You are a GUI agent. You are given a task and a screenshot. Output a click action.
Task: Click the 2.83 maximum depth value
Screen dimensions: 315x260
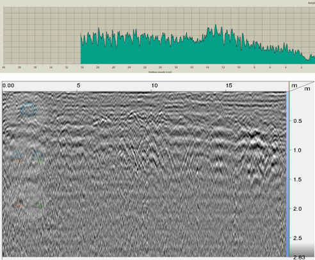299,257
